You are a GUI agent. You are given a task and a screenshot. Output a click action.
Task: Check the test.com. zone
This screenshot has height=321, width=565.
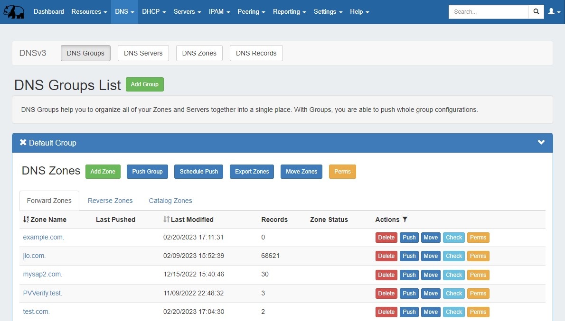coord(453,312)
